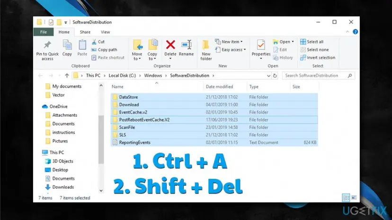Expand the Open button dropdown
This screenshot has height=220, width=392.
pos(293,42)
